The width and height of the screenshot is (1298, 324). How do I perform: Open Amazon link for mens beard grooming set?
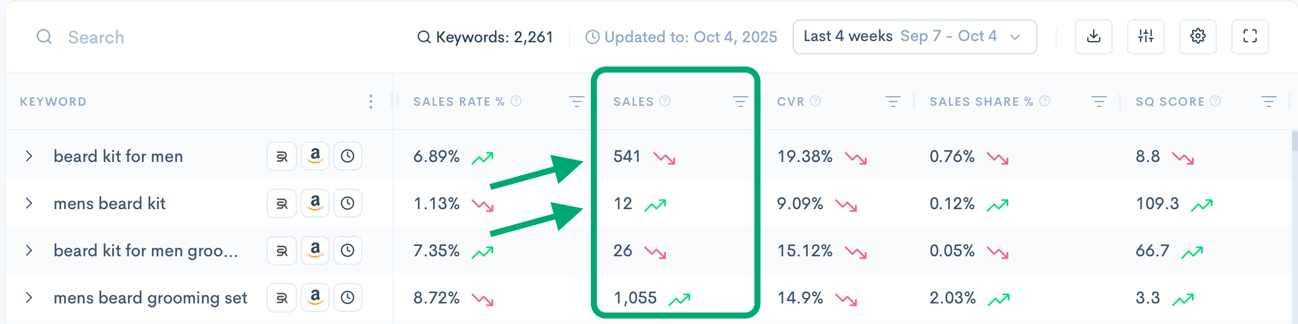315,297
